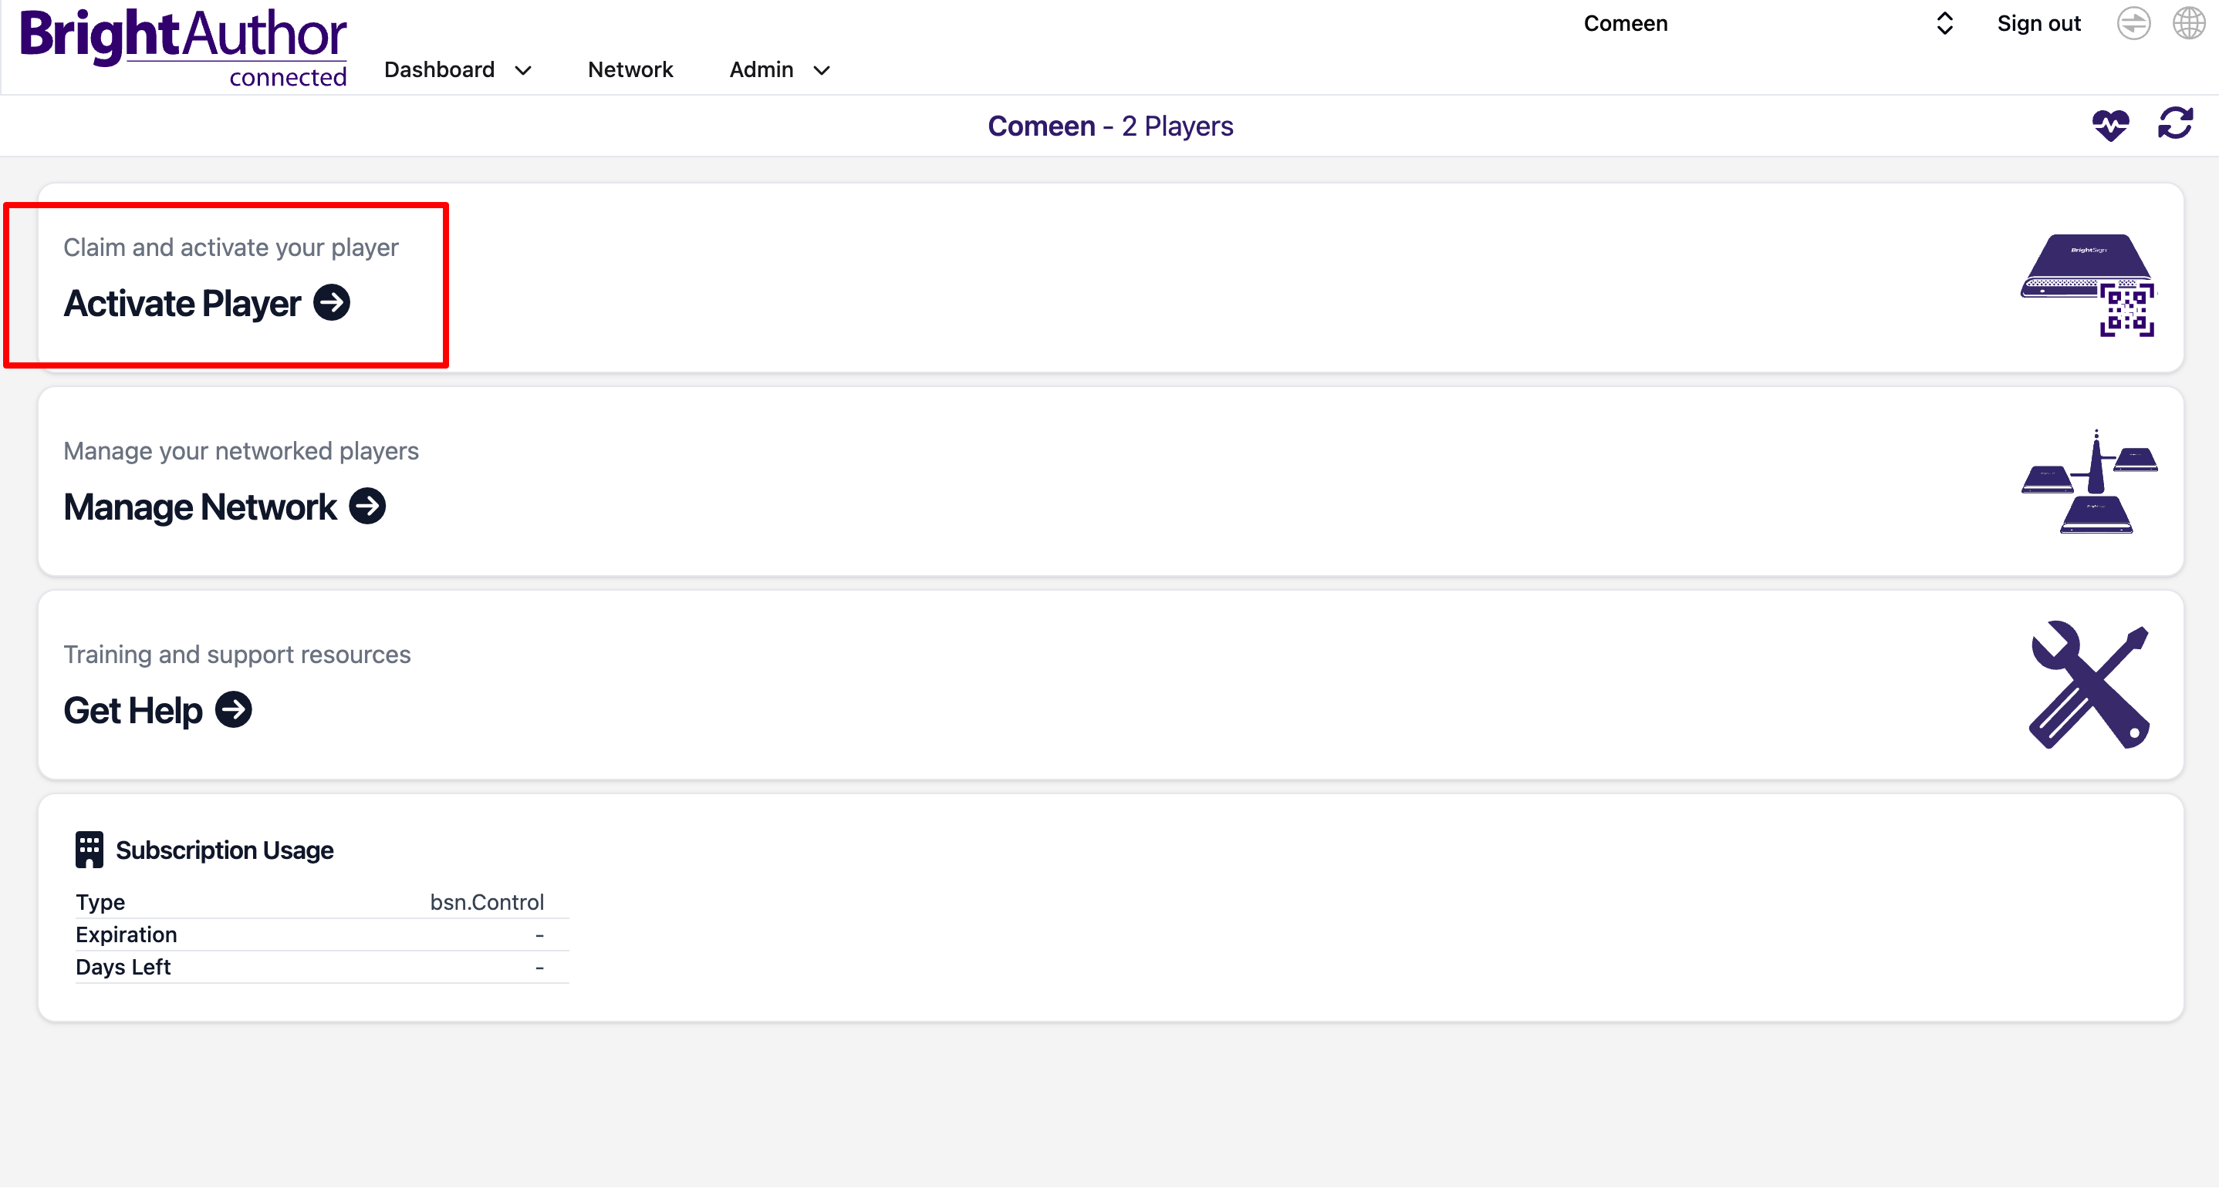
Task: Click the Get Help heading
Action: [x=133, y=712]
